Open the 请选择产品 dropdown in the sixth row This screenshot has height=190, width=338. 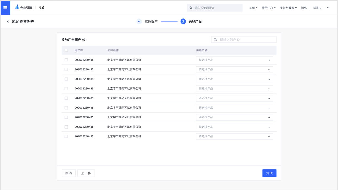[234, 108]
